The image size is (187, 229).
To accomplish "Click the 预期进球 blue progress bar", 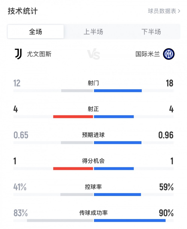I will coord(117,143).
